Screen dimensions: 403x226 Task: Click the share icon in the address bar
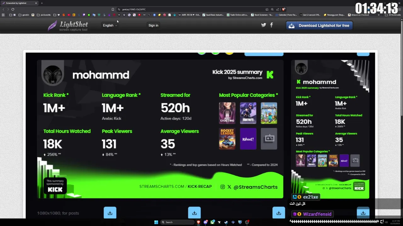click(x=278, y=9)
